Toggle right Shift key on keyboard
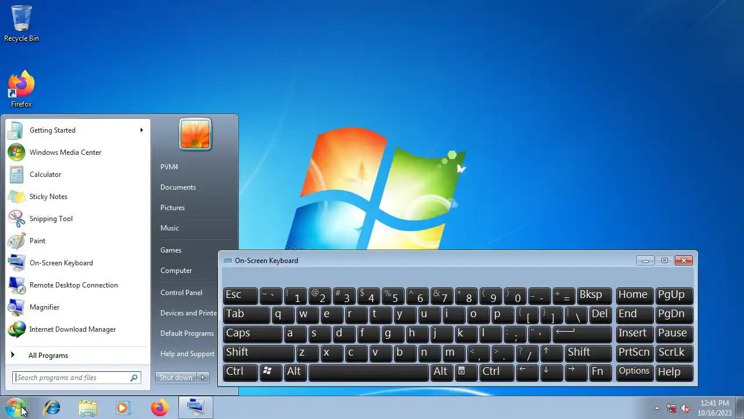Screen dimensions: 744x419 588,353
